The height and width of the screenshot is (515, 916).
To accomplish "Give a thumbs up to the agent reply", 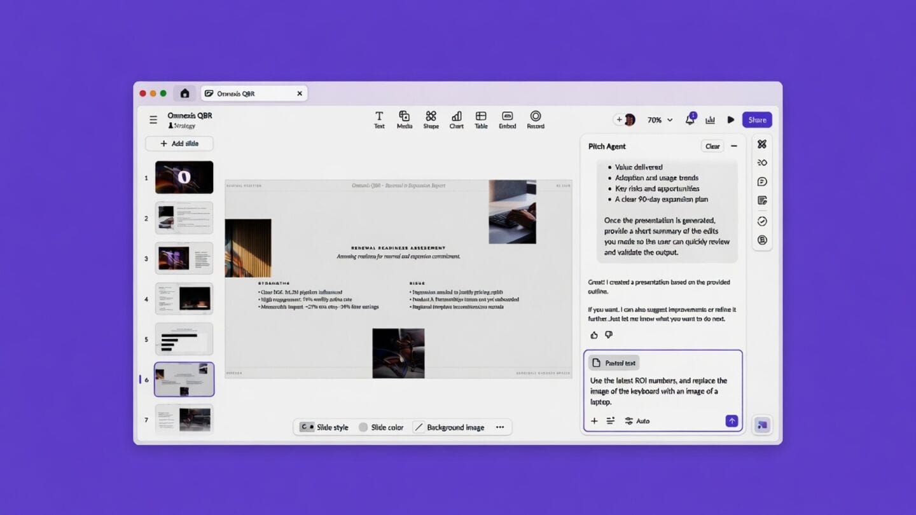I will [594, 335].
